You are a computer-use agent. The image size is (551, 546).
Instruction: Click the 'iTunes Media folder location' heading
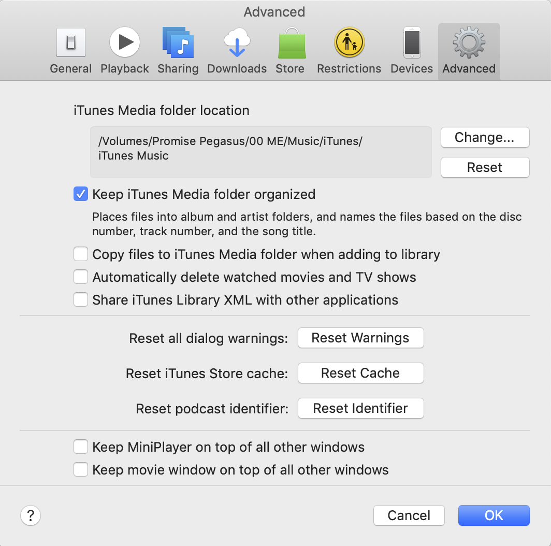pos(161,110)
